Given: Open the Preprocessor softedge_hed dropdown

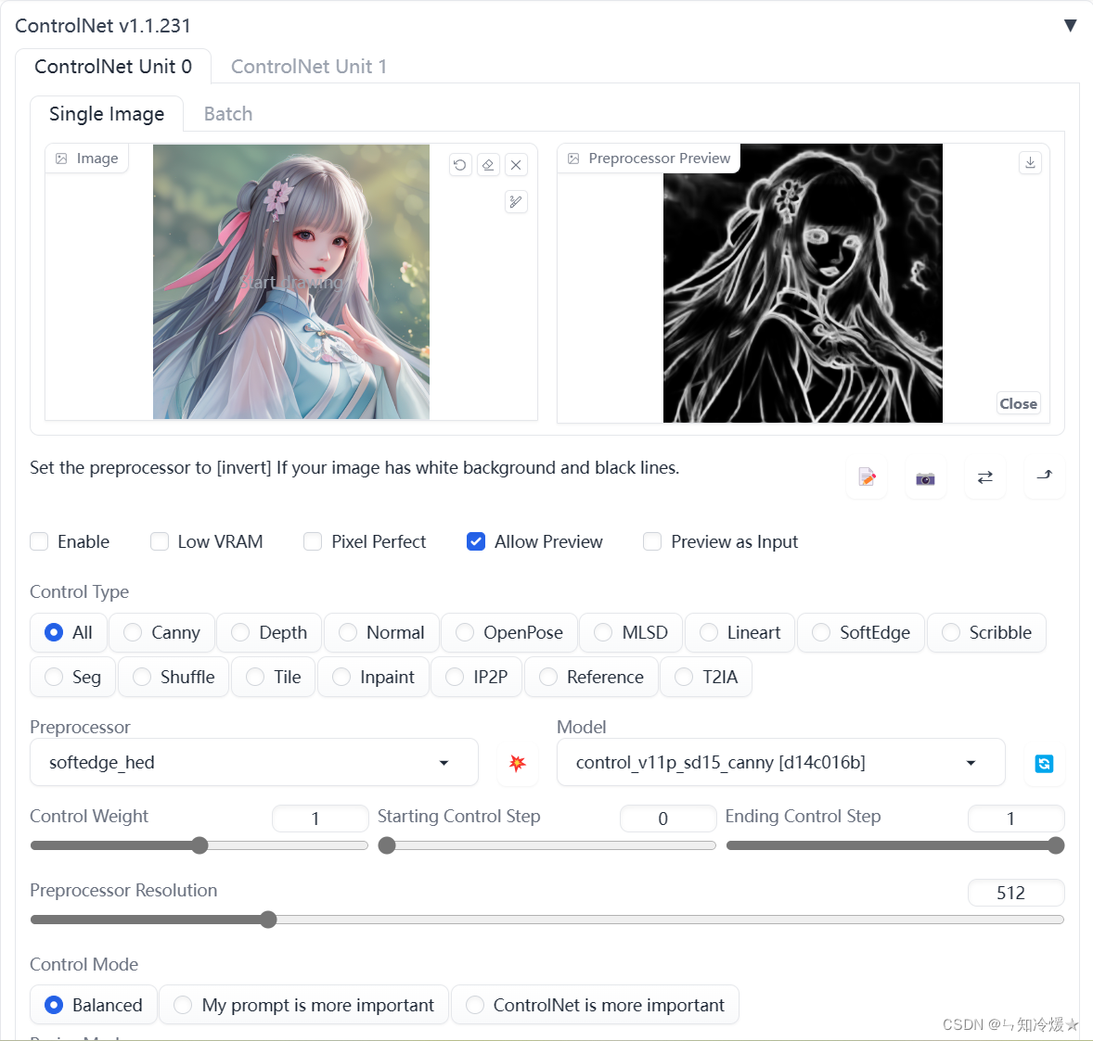Looking at the screenshot, I should (x=253, y=763).
